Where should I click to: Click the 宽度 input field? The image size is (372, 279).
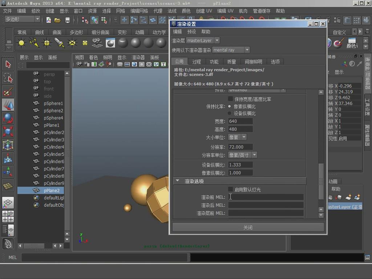click(240, 121)
